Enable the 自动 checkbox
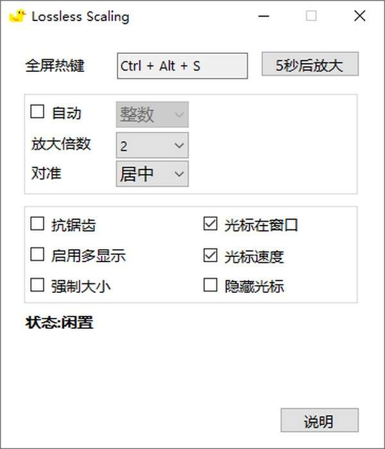 pyautogui.click(x=38, y=112)
